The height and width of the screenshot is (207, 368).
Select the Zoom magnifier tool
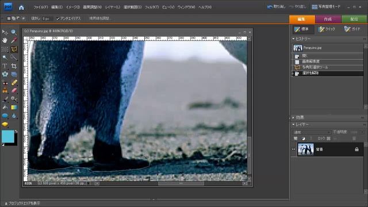click(x=14, y=32)
